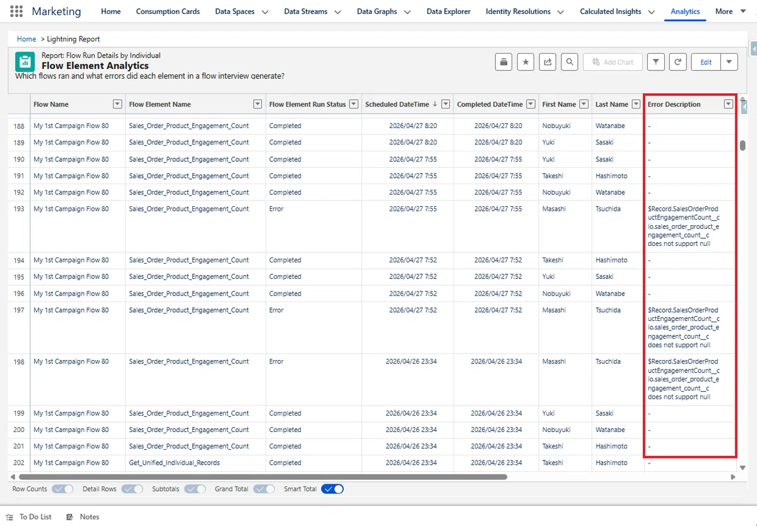The height and width of the screenshot is (526, 757).
Task: Click the Home breadcrumb link
Action: coord(26,39)
